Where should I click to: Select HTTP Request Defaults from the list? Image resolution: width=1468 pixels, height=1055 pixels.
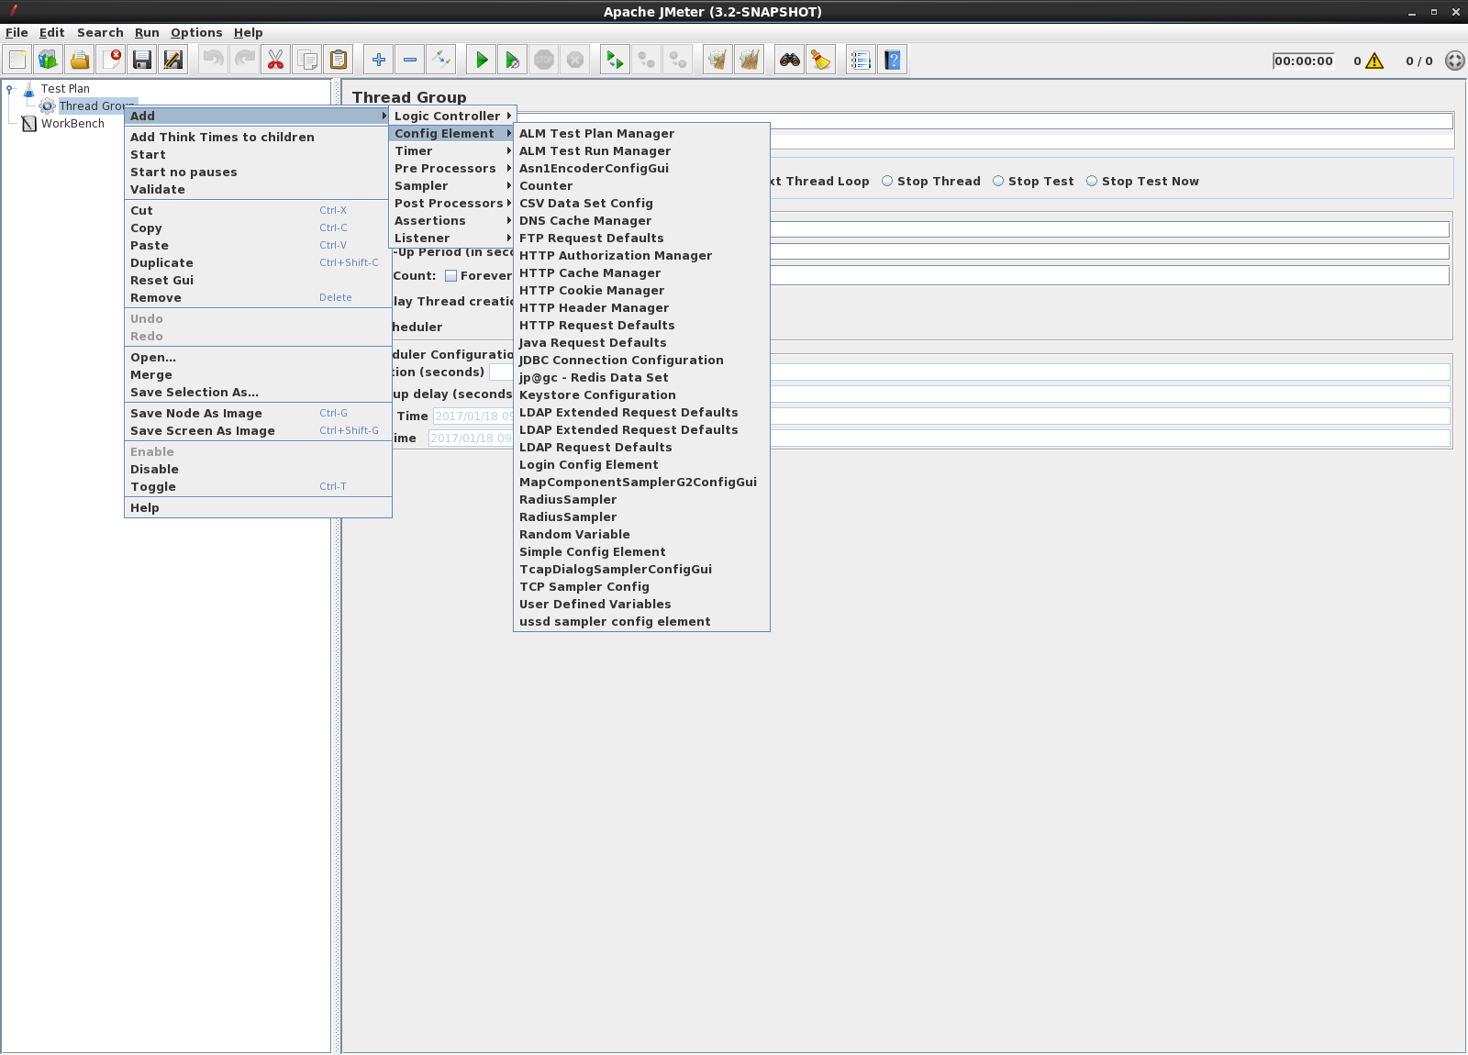(x=596, y=325)
